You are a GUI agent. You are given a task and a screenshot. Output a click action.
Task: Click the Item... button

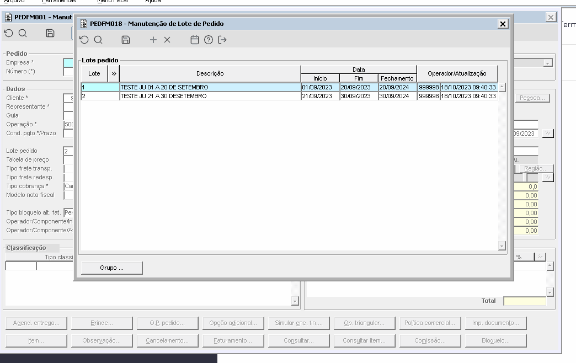(36, 340)
